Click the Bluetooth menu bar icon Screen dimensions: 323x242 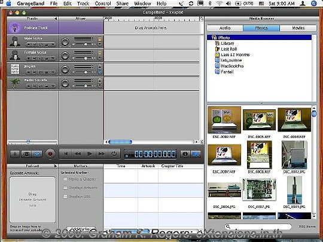click(210, 4)
